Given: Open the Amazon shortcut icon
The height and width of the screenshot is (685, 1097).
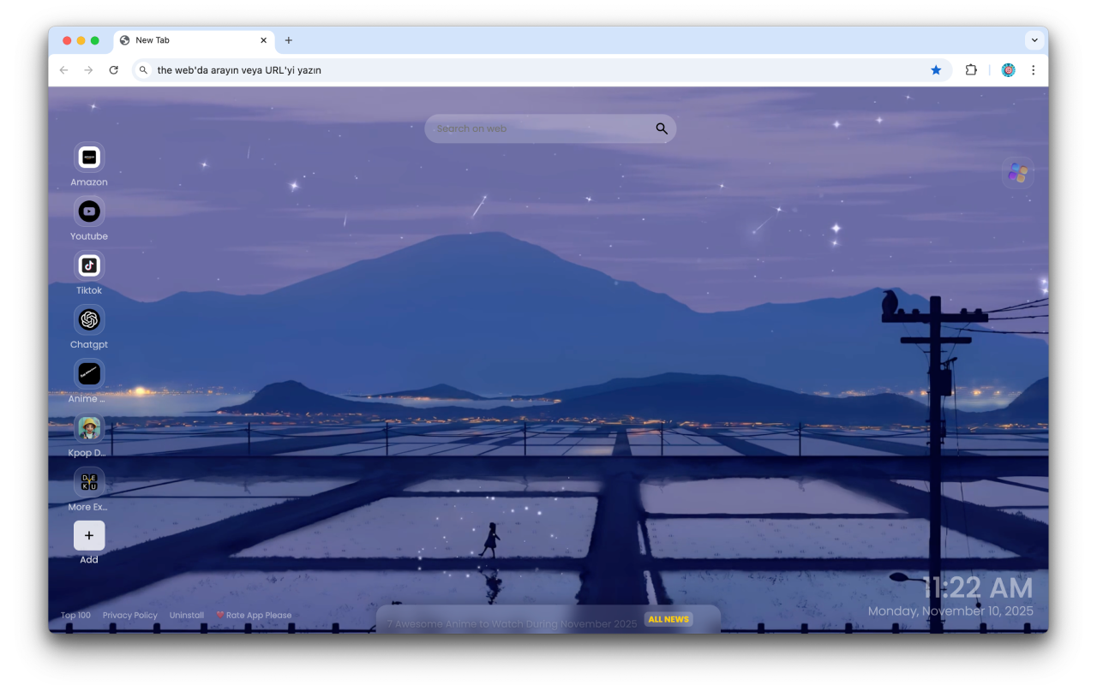Looking at the screenshot, I should coord(89,158).
